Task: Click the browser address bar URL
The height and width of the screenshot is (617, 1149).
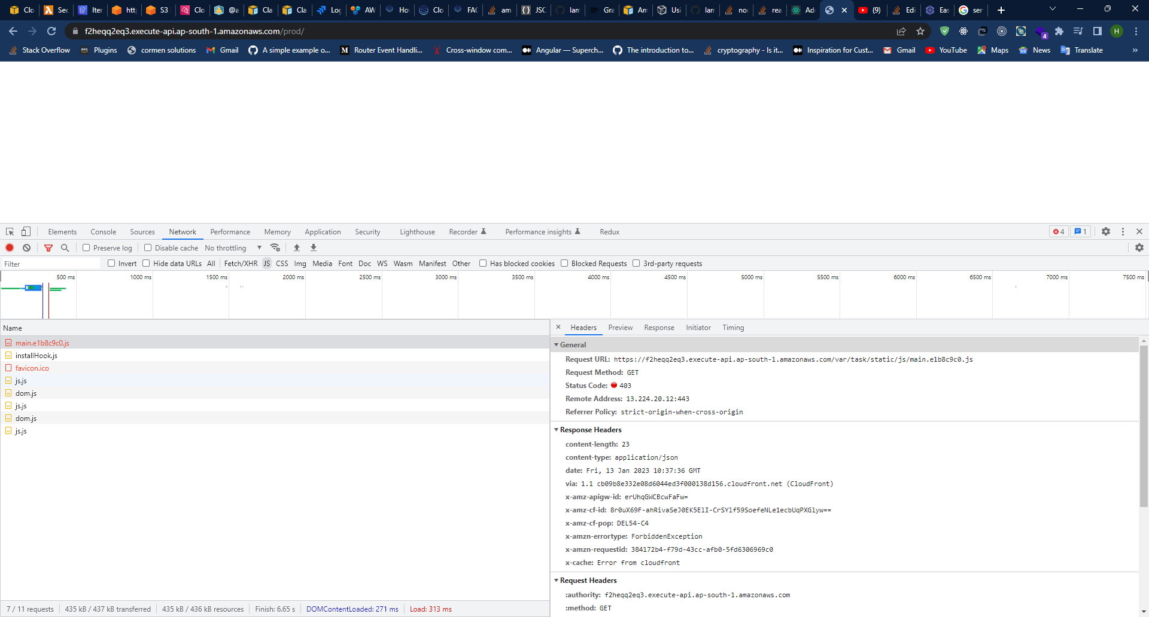Action: [x=194, y=31]
